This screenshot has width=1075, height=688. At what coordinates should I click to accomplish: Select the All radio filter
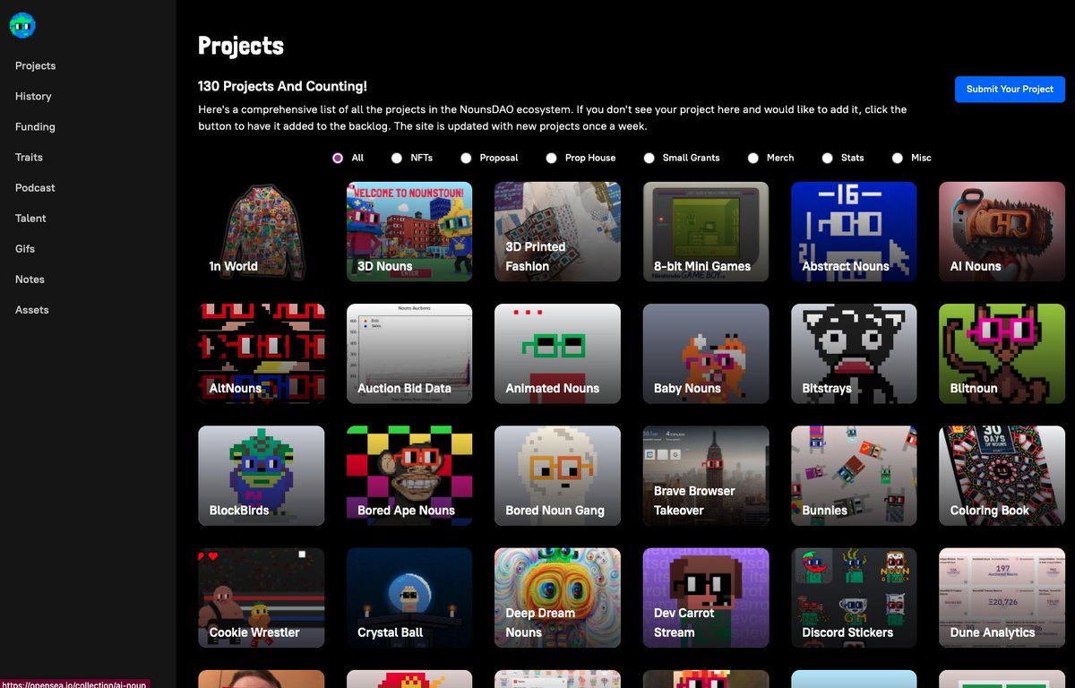click(x=338, y=158)
